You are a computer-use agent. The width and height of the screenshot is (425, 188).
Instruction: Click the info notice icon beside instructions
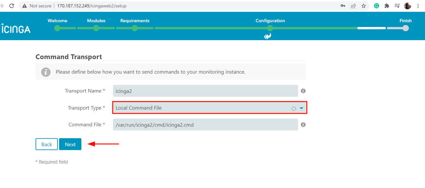tap(46, 72)
